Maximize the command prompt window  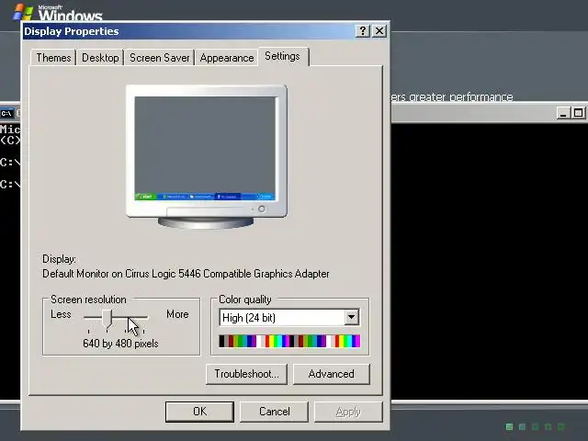(x=578, y=113)
